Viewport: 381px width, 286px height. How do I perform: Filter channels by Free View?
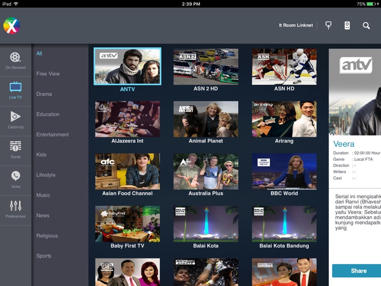tap(48, 74)
